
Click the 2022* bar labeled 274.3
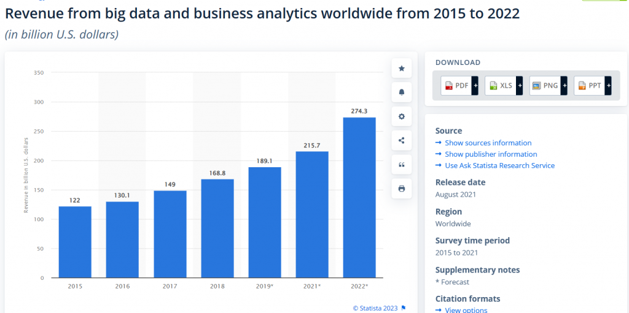pyautogui.click(x=359, y=198)
